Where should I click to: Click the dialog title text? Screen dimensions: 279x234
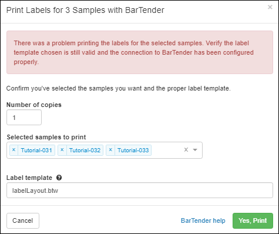point(85,10)
